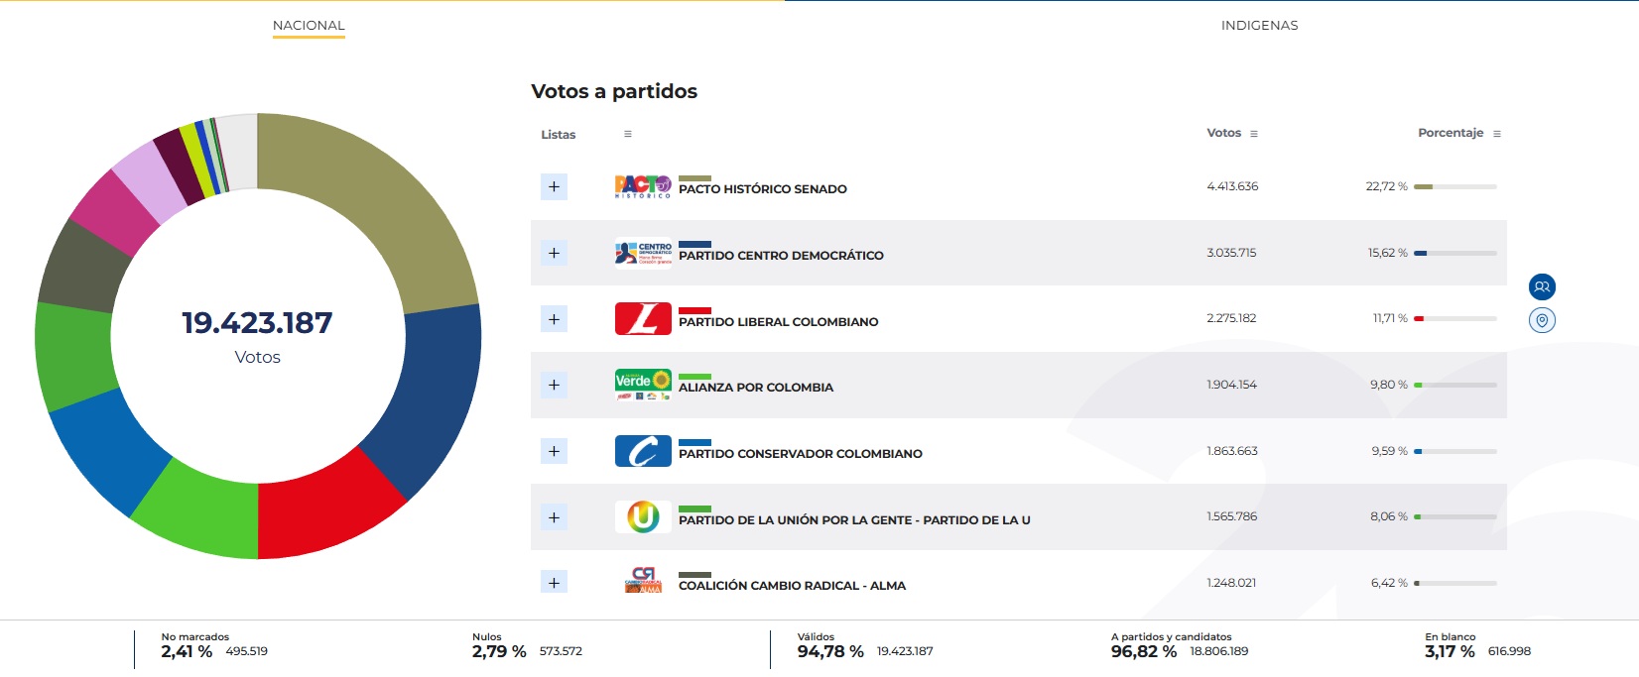Screen dimensions: 1639x677
Task: Select the NACIONAL tab
Action: [309, 26]
